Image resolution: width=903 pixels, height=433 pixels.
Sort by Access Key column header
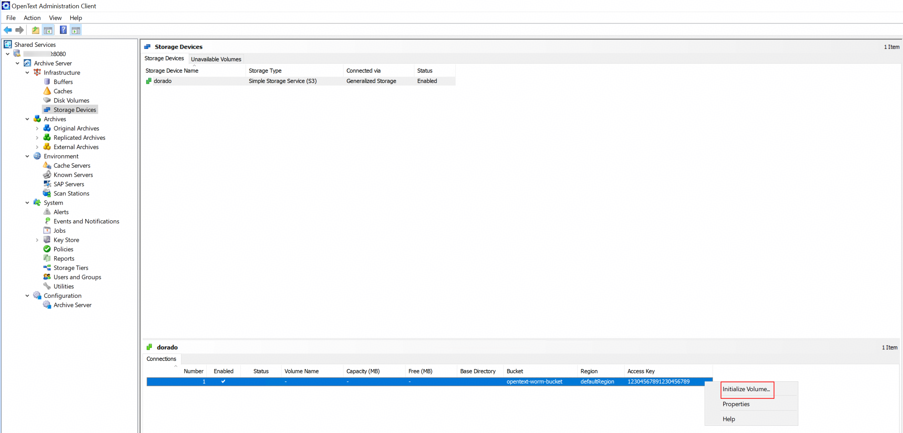point(668,371)
